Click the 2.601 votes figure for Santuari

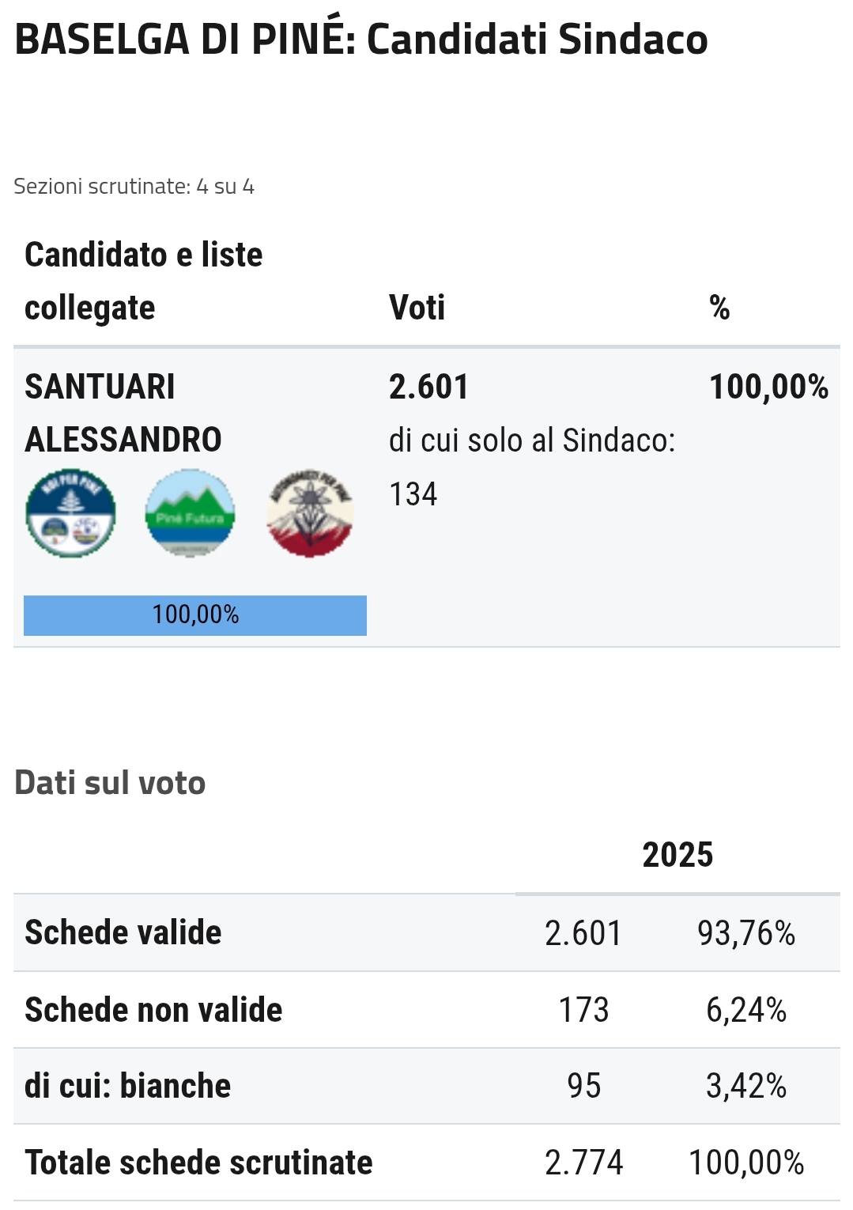coord(428,387)
